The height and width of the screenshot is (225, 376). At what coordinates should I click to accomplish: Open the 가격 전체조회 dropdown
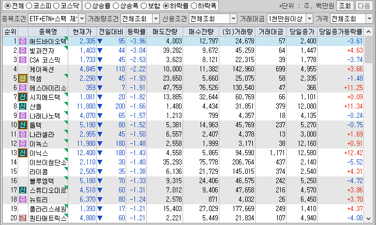point(369,19)
